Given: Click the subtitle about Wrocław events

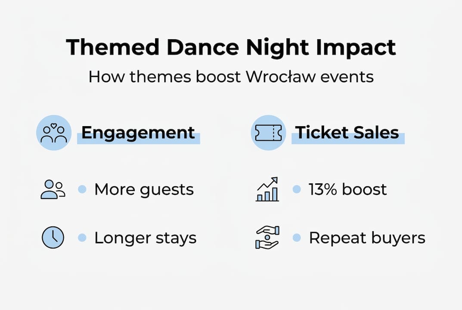Looking at the screenshot, I should (x=231, y=77).
